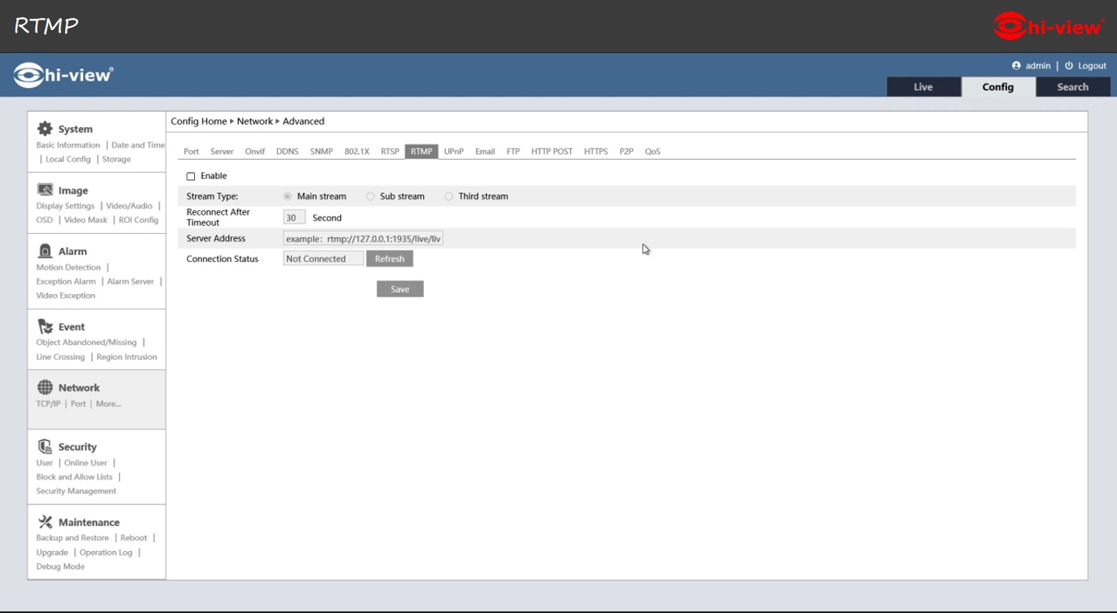
Task: Click the Network globe icon
Action: pyautogui.click(x=45, y=388)
